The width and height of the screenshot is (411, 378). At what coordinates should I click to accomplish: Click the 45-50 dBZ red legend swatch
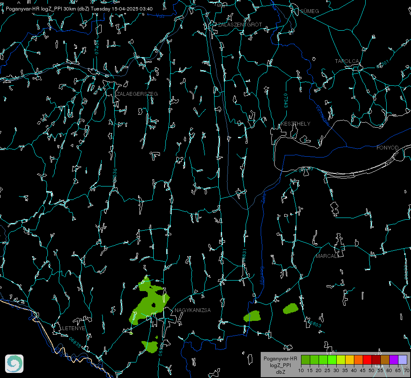(x=367, y=360)
